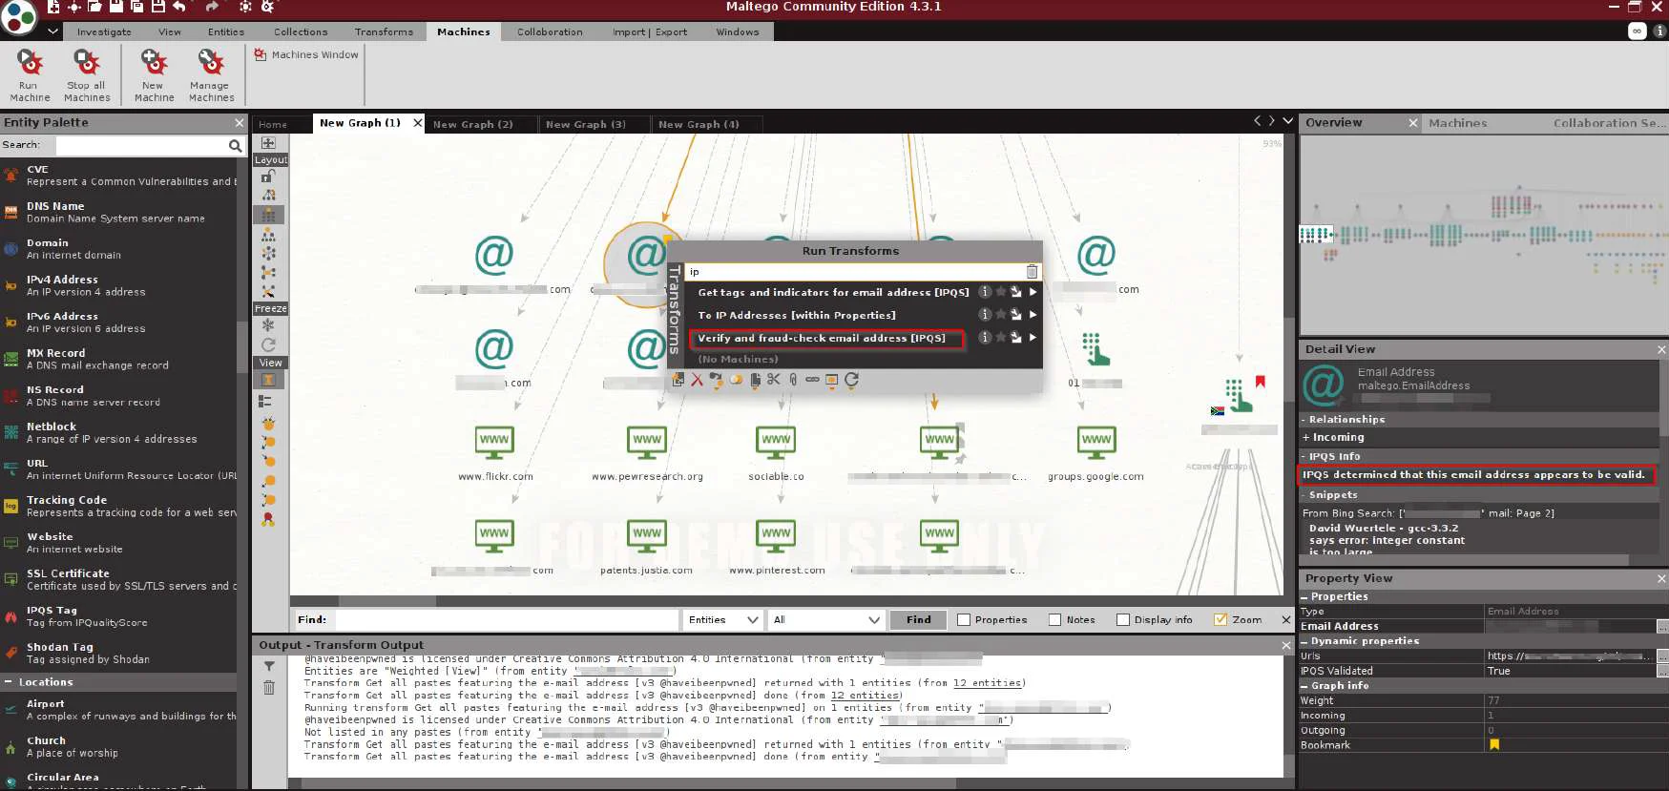Select the IPQS Tag entity in palette
The width and height of the screenshot is (1669, 791).
click(118, 616)
